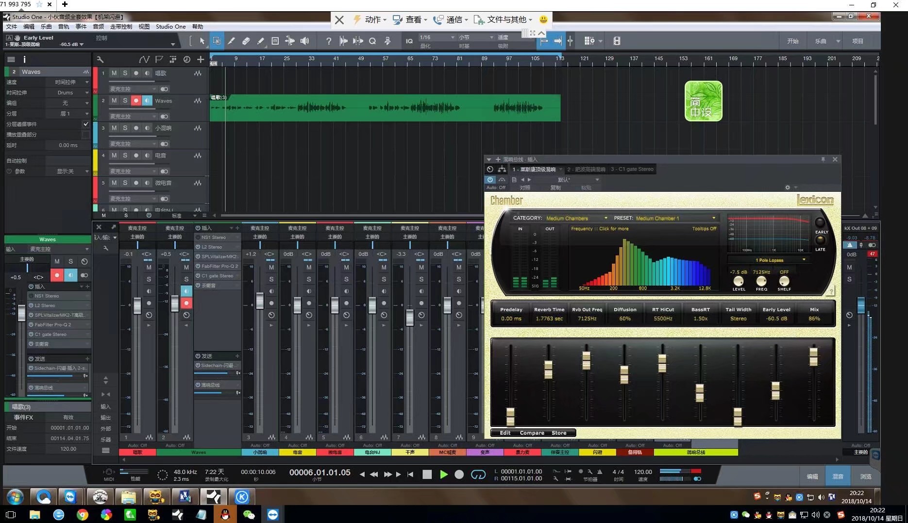Screen dimensions: 908x523
Task: Adjust the Reverb Time fader in Chamber
Action: (548, 370)
